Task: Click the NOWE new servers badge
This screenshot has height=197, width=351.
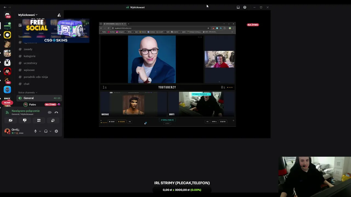Action: pos(7,103)
